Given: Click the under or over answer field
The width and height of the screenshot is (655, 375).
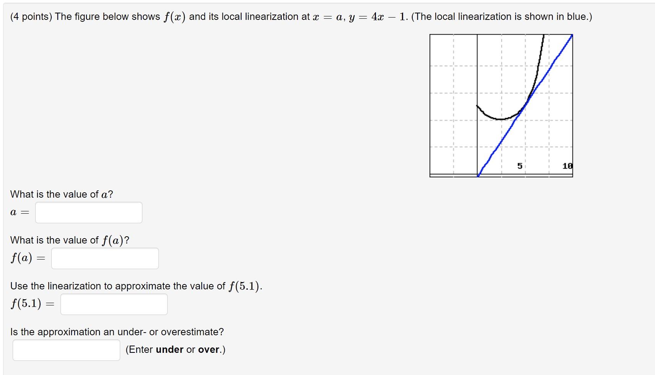Looking at the screenshot, I should [x=66, y=349].
